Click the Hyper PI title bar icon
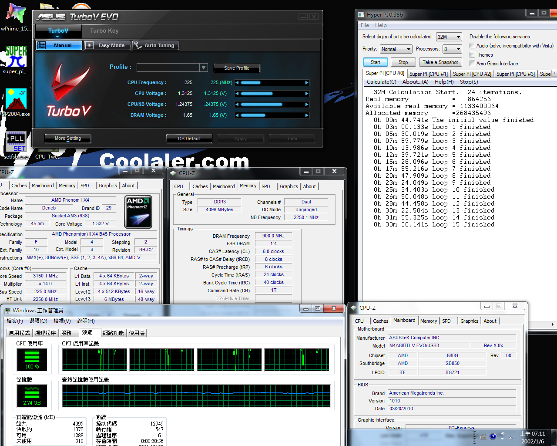Image resolution: width=557 pixels, height=446 pixels. (361, 15)
